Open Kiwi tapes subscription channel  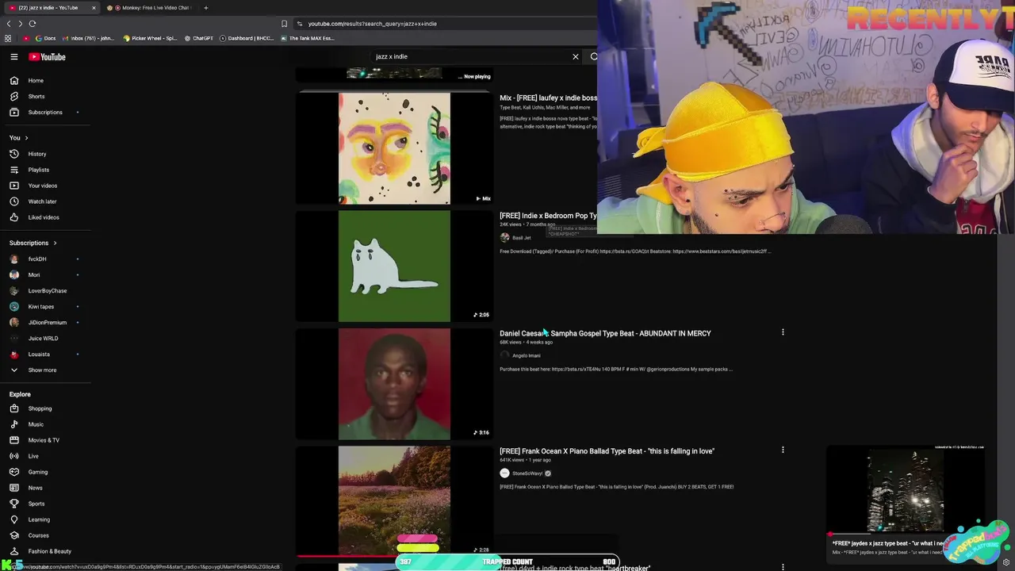point(40,307)
